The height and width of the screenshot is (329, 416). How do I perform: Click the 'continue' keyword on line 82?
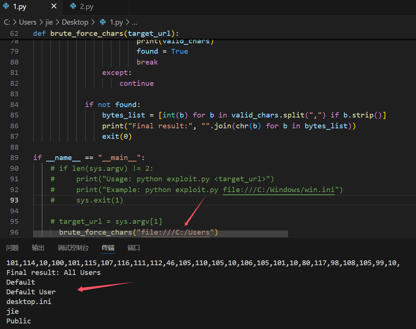137,84
